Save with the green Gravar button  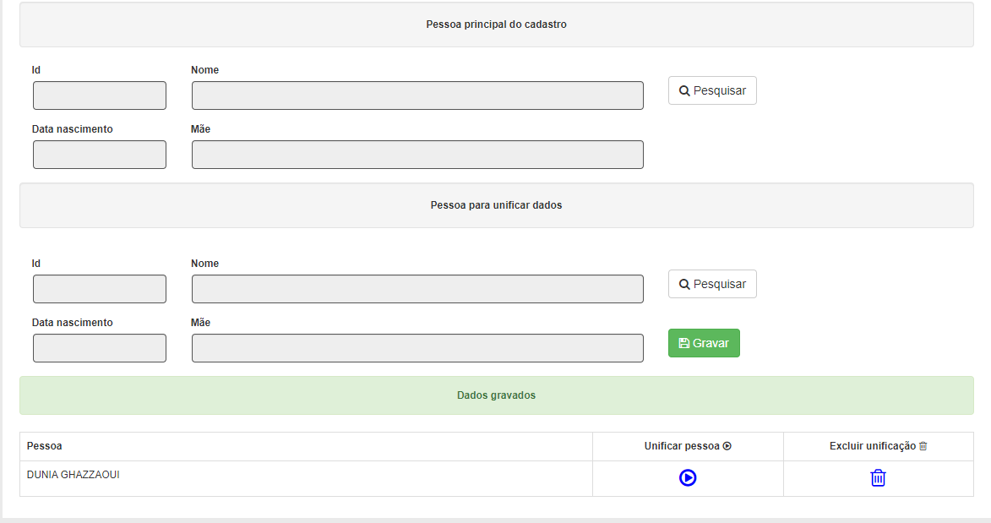(x=704, y=343)
